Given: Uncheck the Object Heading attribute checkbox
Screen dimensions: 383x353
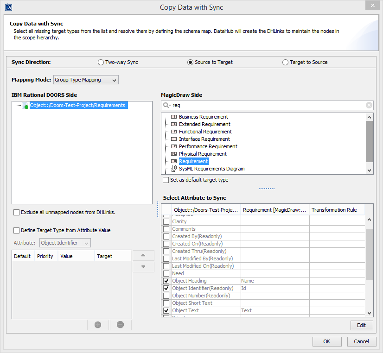Looking at the screenshot, I should [166, 281].
